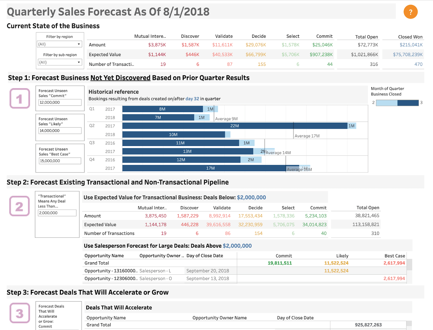Click the Total Open amount $72,773K
This screenshot has width=433, height=330.
tap(368, 45)
